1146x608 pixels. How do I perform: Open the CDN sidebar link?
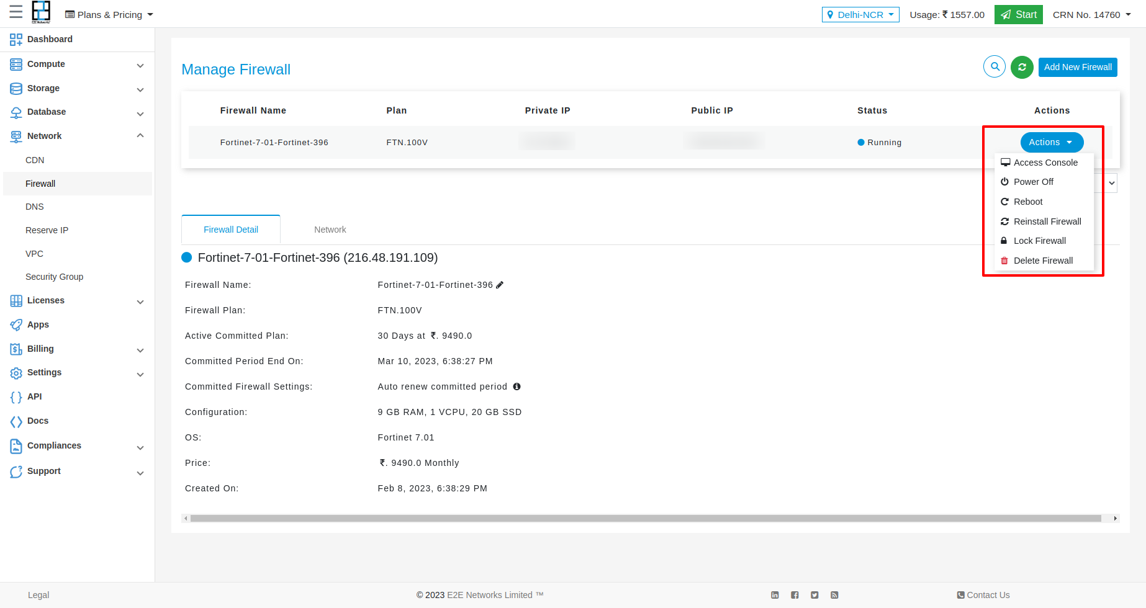(35, 160)
